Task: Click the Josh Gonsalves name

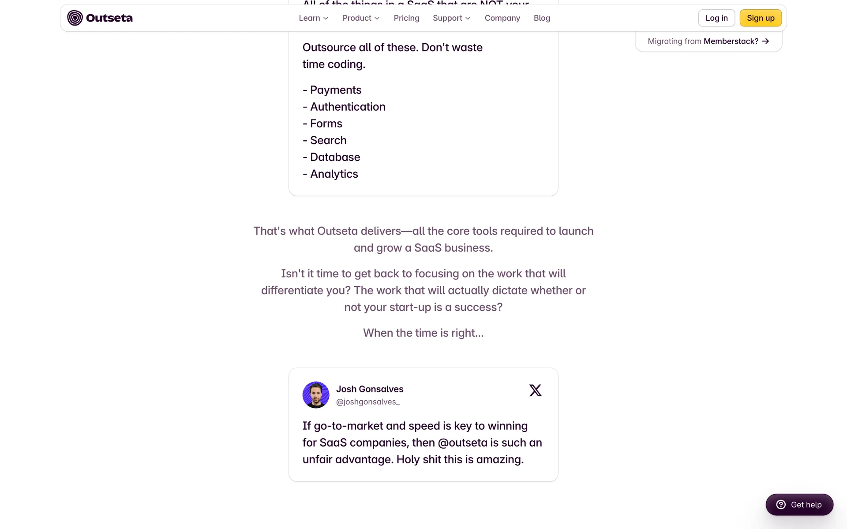Action: [370, 389]
